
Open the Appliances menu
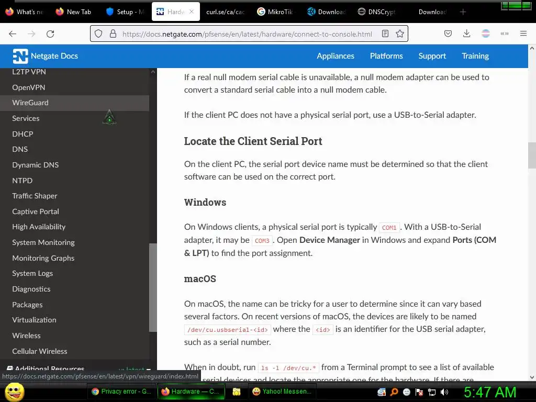click(x=336, y=56)
